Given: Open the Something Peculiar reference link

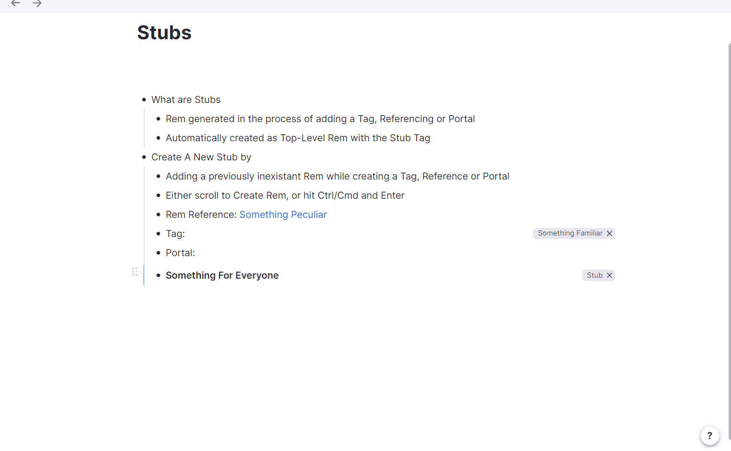Looking at the screenshot, I should tap(283, 214).
